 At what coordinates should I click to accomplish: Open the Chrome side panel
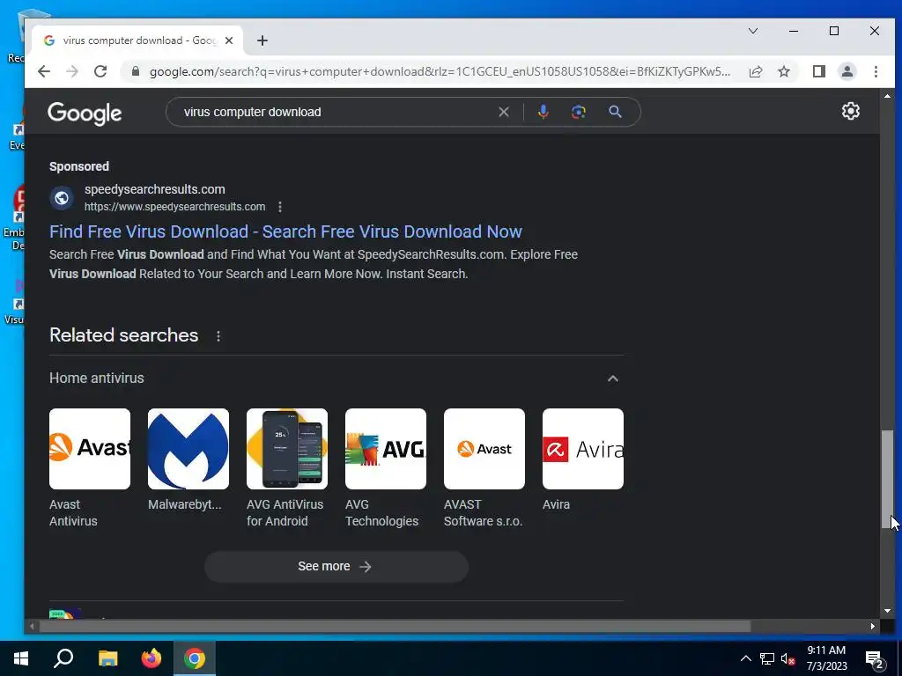click(818, 71)
